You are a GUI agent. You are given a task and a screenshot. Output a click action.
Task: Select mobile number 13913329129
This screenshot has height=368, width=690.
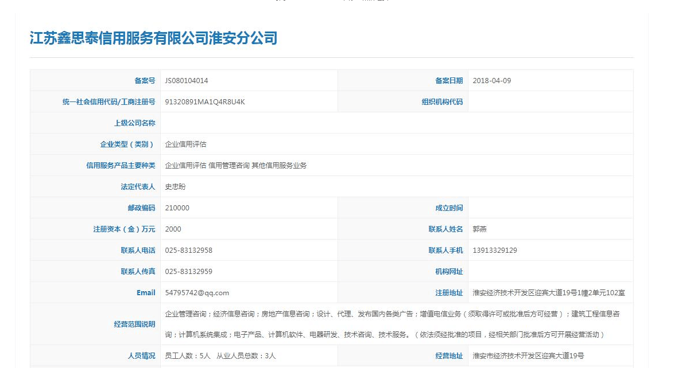(495, 250)
